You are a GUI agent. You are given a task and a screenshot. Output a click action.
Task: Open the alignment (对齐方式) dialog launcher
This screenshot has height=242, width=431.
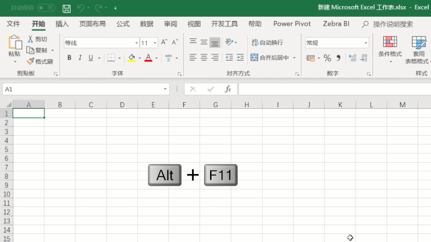click(x=297, y=74)
